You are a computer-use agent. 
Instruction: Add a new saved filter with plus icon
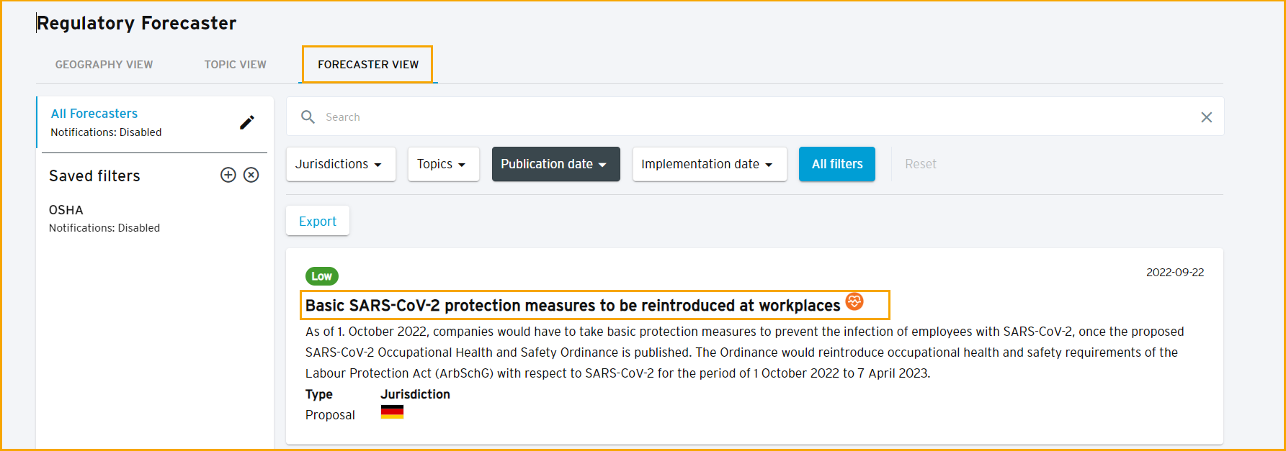pyautogui.click(x=228, y=175)
